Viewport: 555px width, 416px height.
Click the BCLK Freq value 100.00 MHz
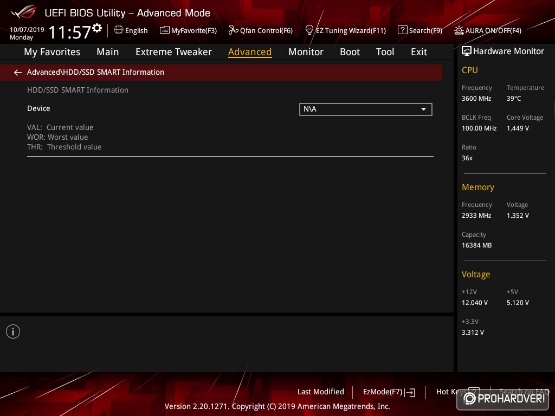[479, 128]
